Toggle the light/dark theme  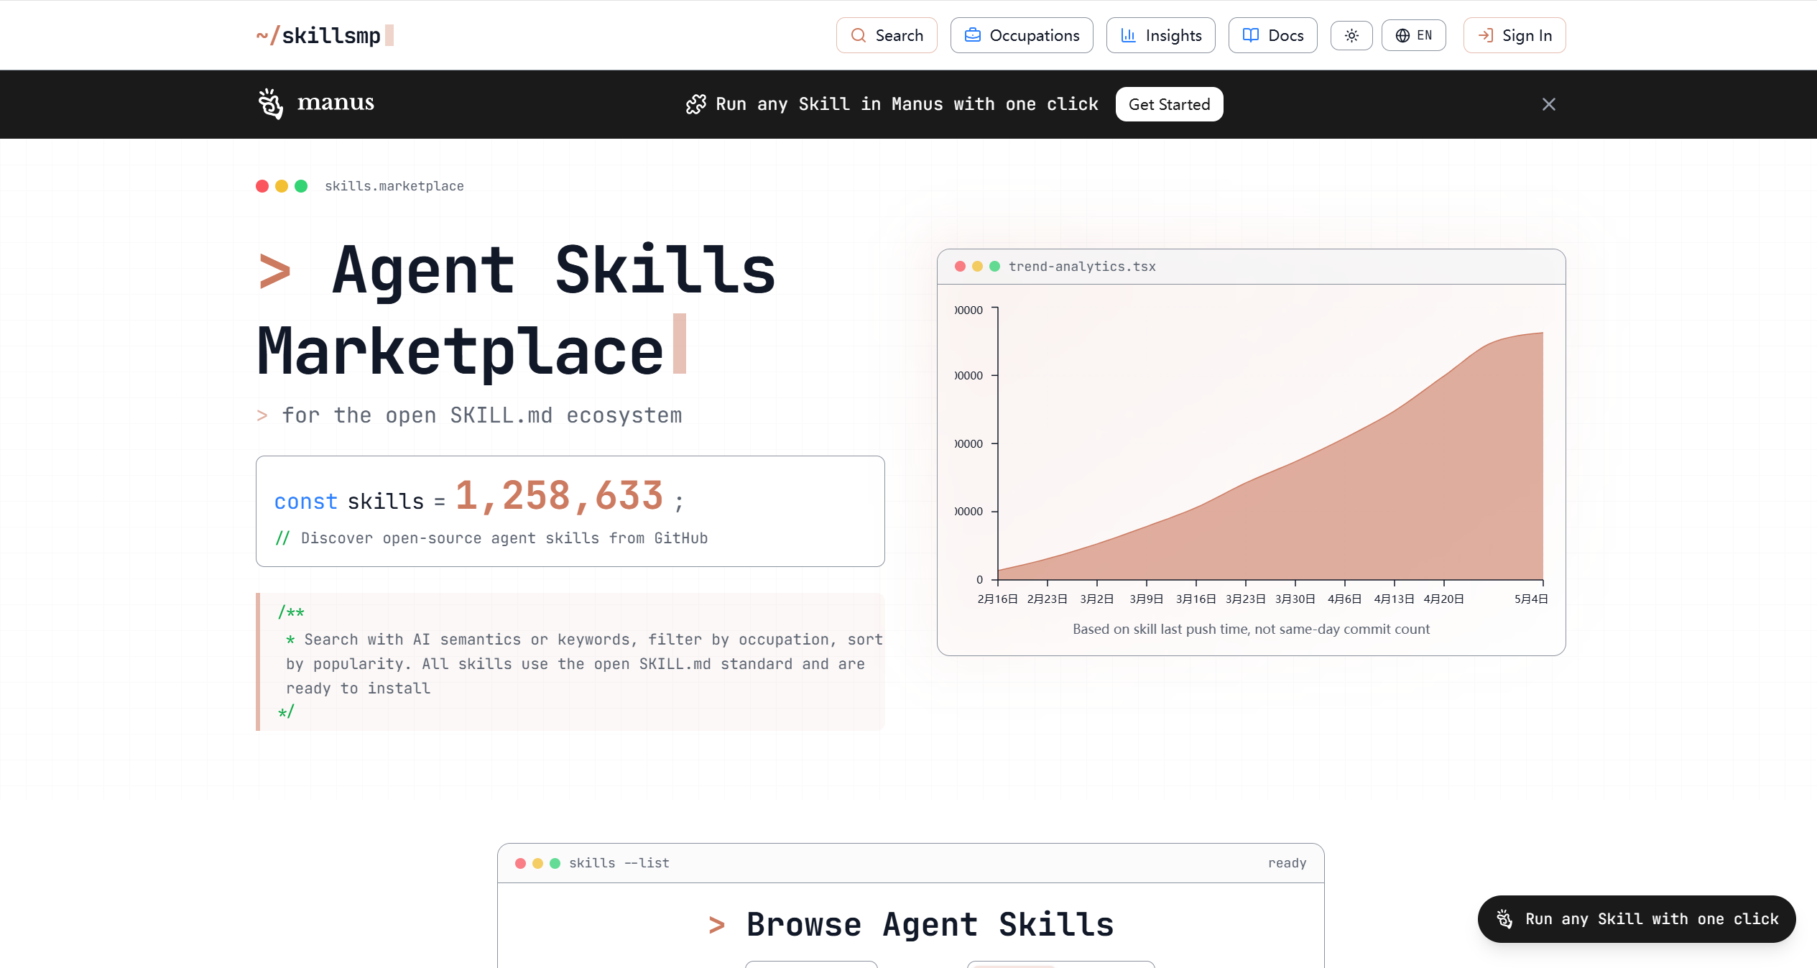1351,35
